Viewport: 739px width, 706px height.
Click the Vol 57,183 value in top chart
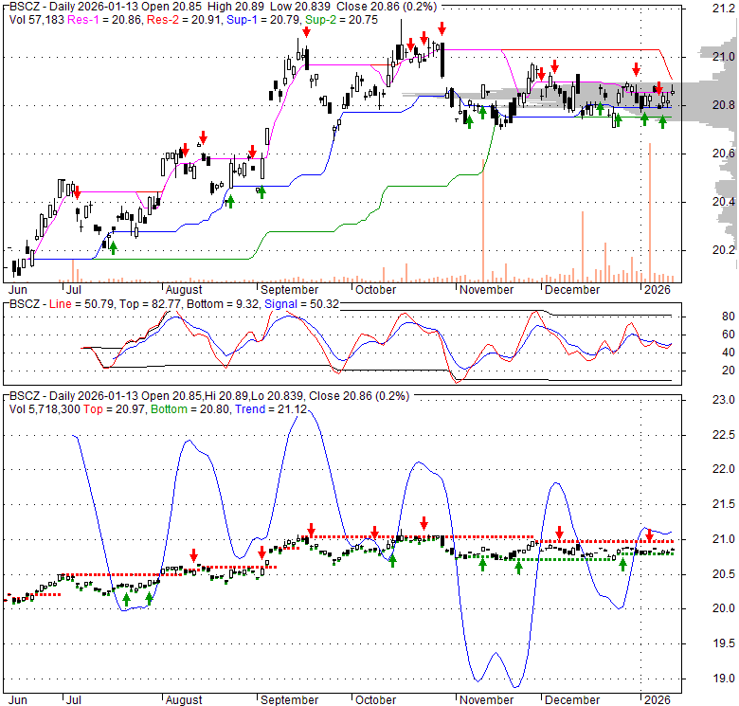click(x=36, y=20)
